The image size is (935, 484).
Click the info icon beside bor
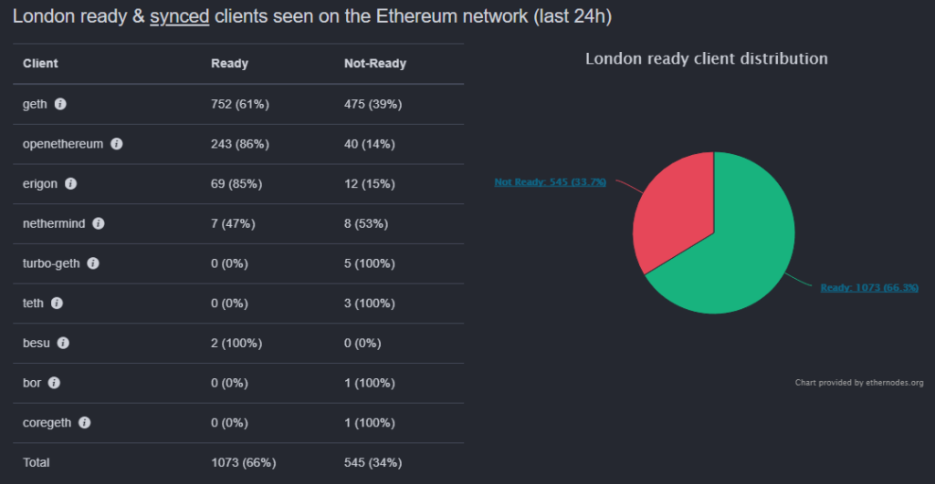pos(54,383)
